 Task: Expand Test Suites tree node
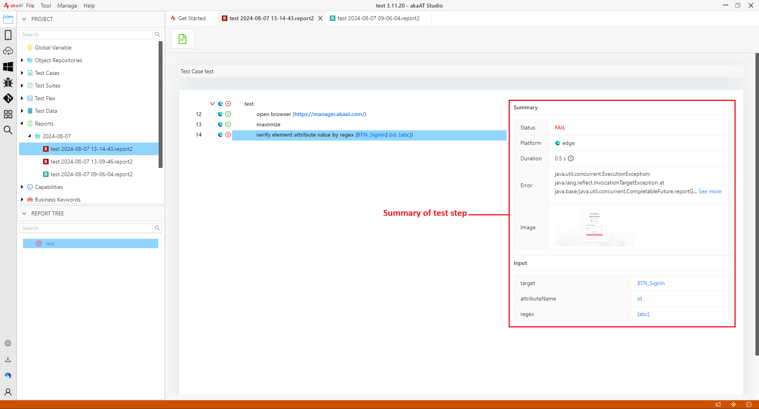tap(22, 86)
